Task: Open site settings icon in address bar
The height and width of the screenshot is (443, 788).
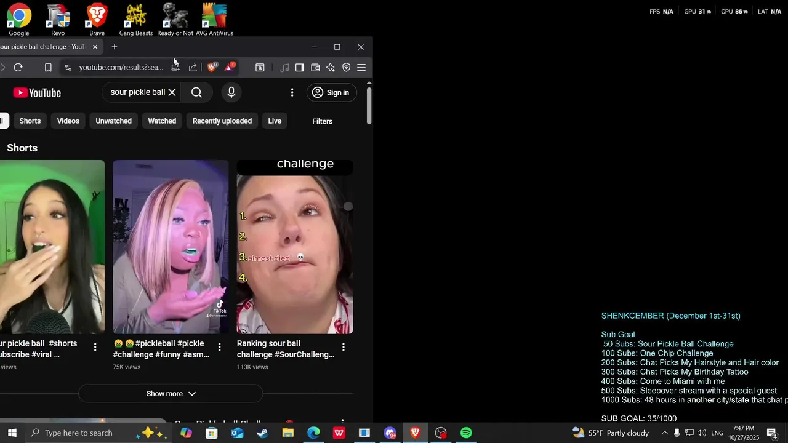Action: click(x=67, y=68)
